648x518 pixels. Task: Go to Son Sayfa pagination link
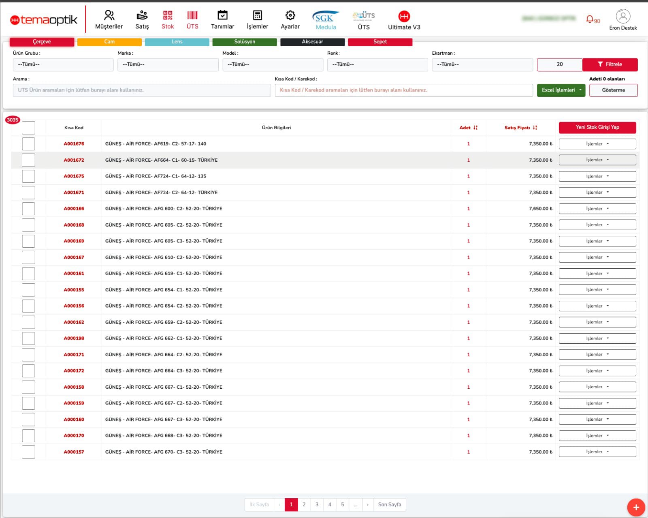click(390, 505)
